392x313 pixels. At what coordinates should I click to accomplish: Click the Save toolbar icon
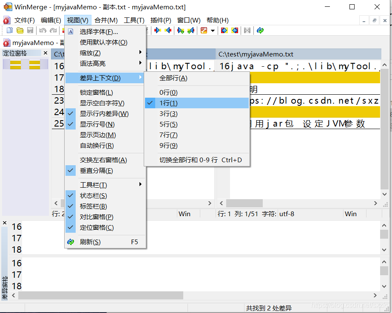[x=30, y=31]
